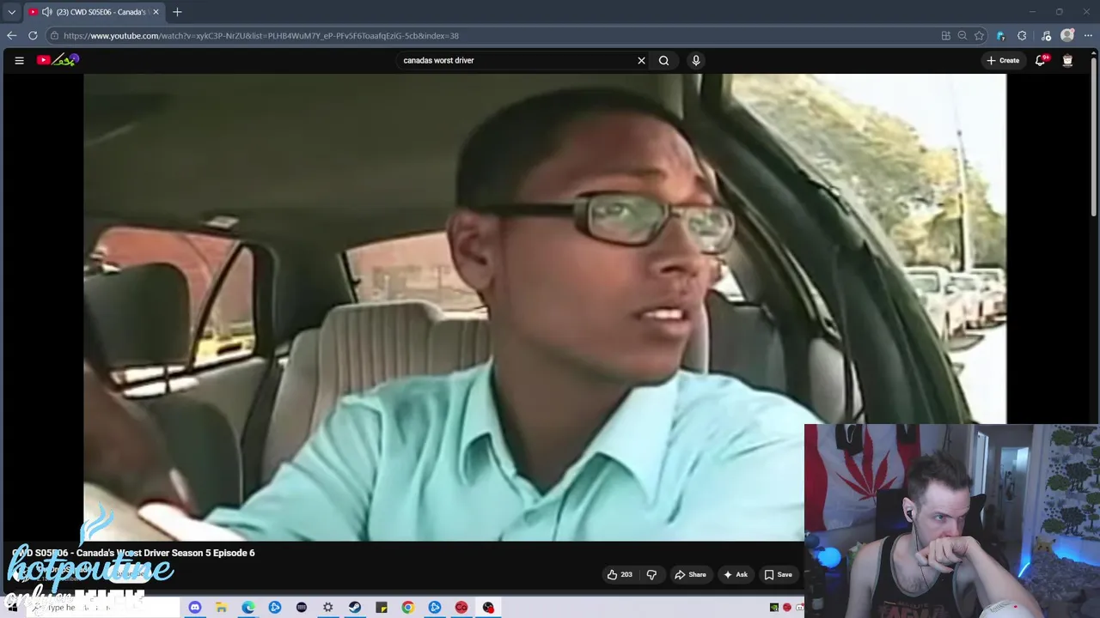Open Discord from the taskbar

[194, 608]
